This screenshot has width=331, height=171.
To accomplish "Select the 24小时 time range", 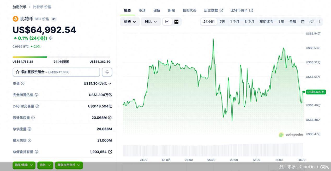I will pos(209,22).
